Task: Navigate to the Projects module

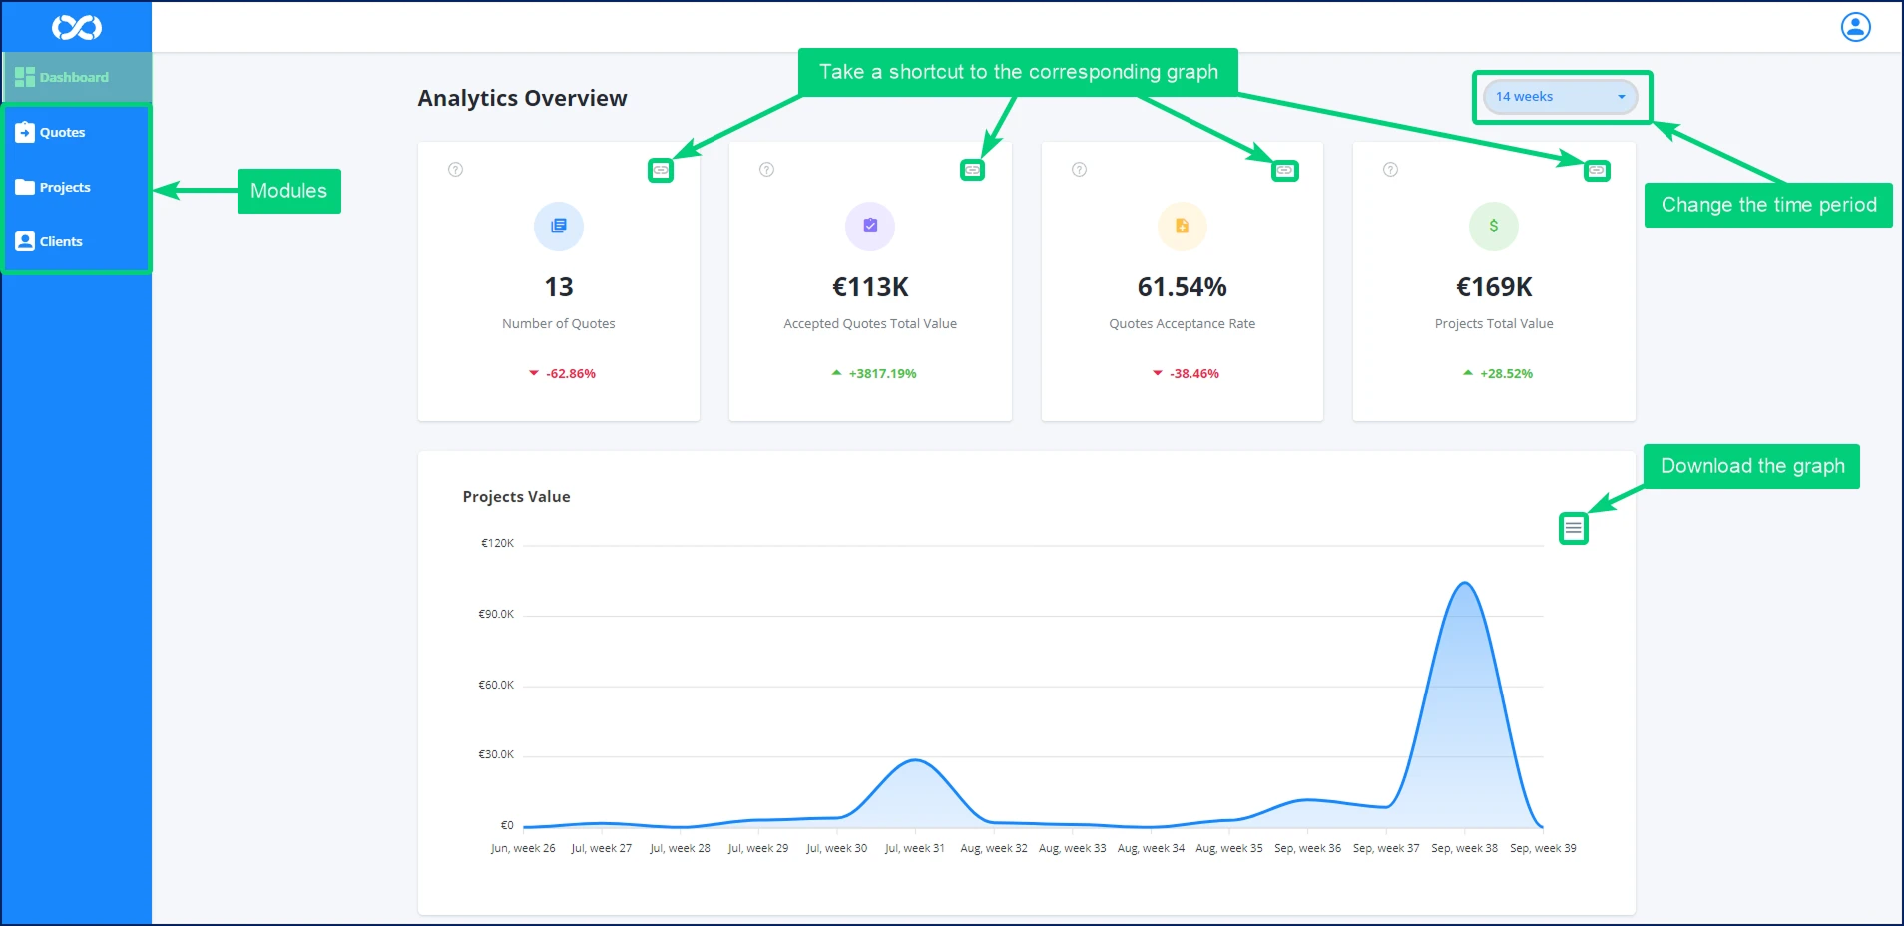Action: [x=65, y=188]
